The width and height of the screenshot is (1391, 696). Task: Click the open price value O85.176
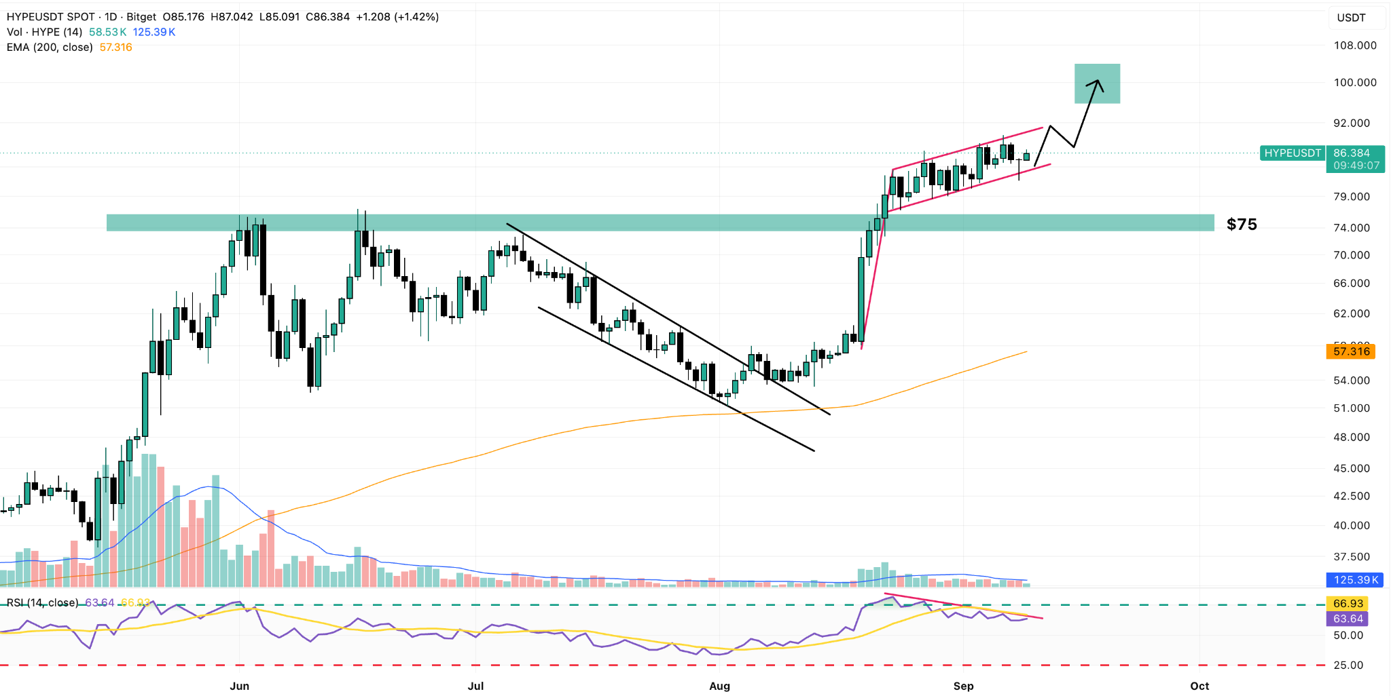click(183, 17)
